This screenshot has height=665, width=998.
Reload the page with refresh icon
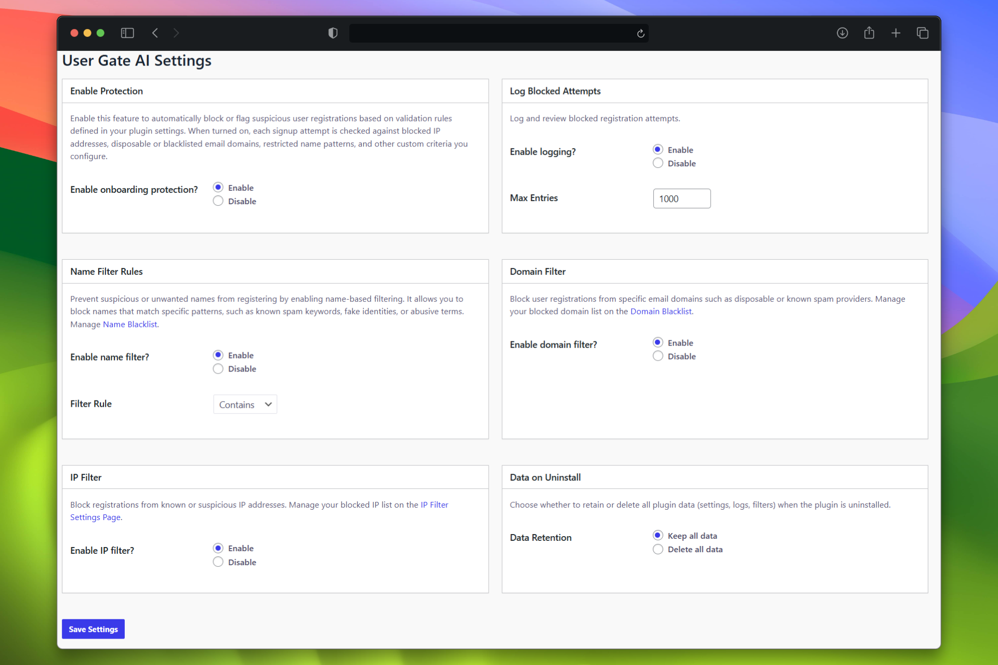point(640,34)
